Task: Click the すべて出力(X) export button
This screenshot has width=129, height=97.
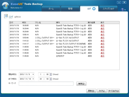Action: [x=114, y=91]
